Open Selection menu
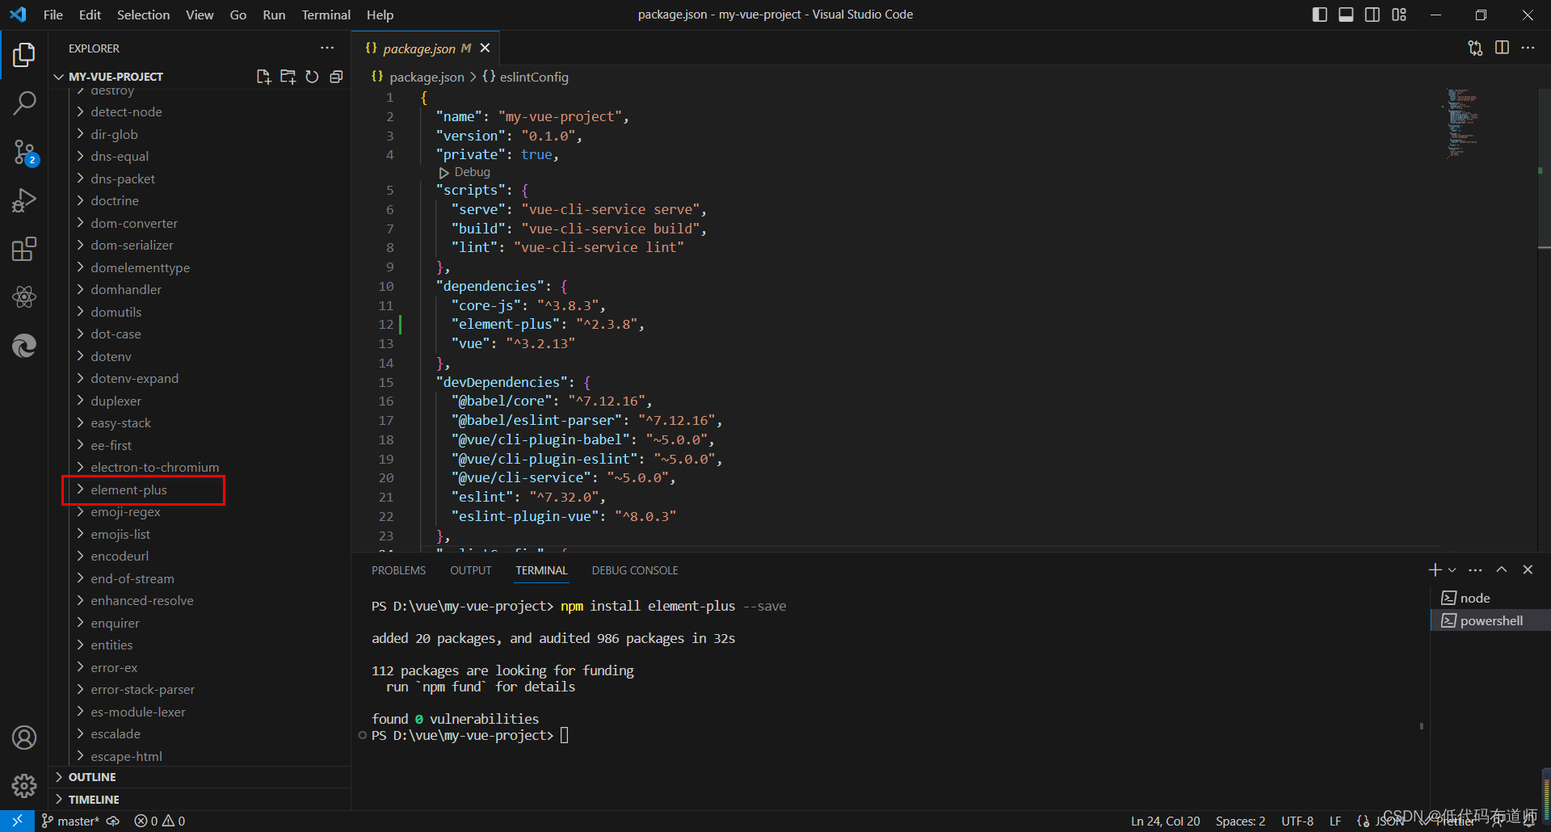Image resolution: width=1551 pixels, height=832 pixels. point(143,15)
